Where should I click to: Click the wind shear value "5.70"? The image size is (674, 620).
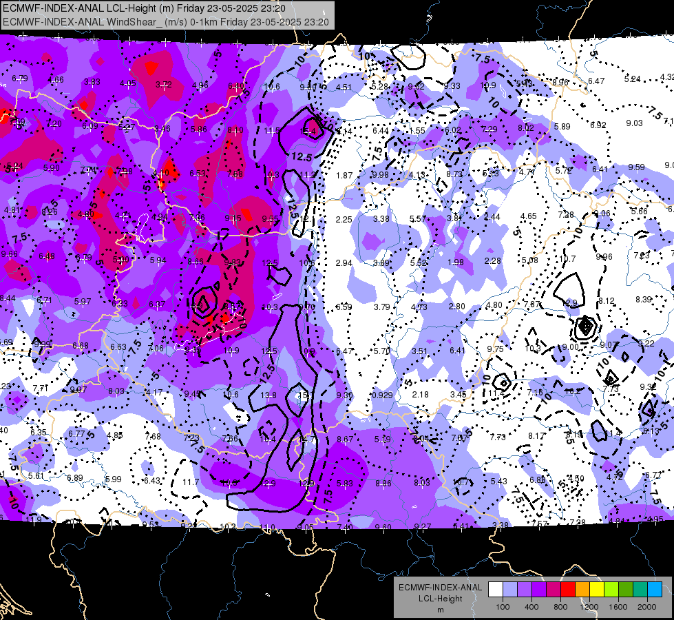(x=381, y=351)
